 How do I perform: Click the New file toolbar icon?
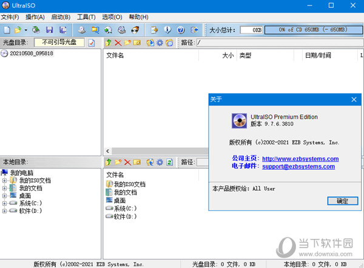point(7,30)
